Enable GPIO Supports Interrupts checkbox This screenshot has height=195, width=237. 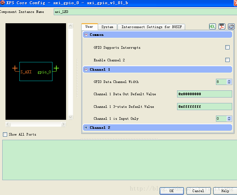tap(227, 47)
